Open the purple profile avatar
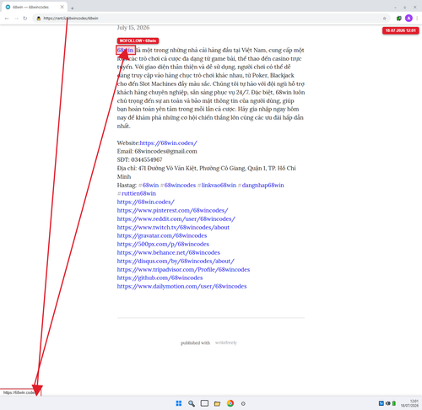This screenshot has height=410, width=422. pyautogui.click(x=408, y=19)
